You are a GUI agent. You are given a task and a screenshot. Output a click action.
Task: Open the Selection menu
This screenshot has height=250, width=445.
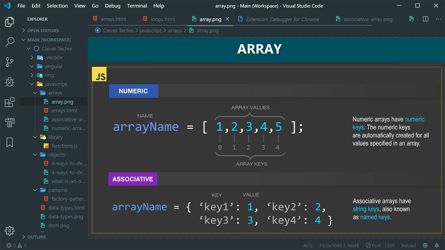point(57,6)
